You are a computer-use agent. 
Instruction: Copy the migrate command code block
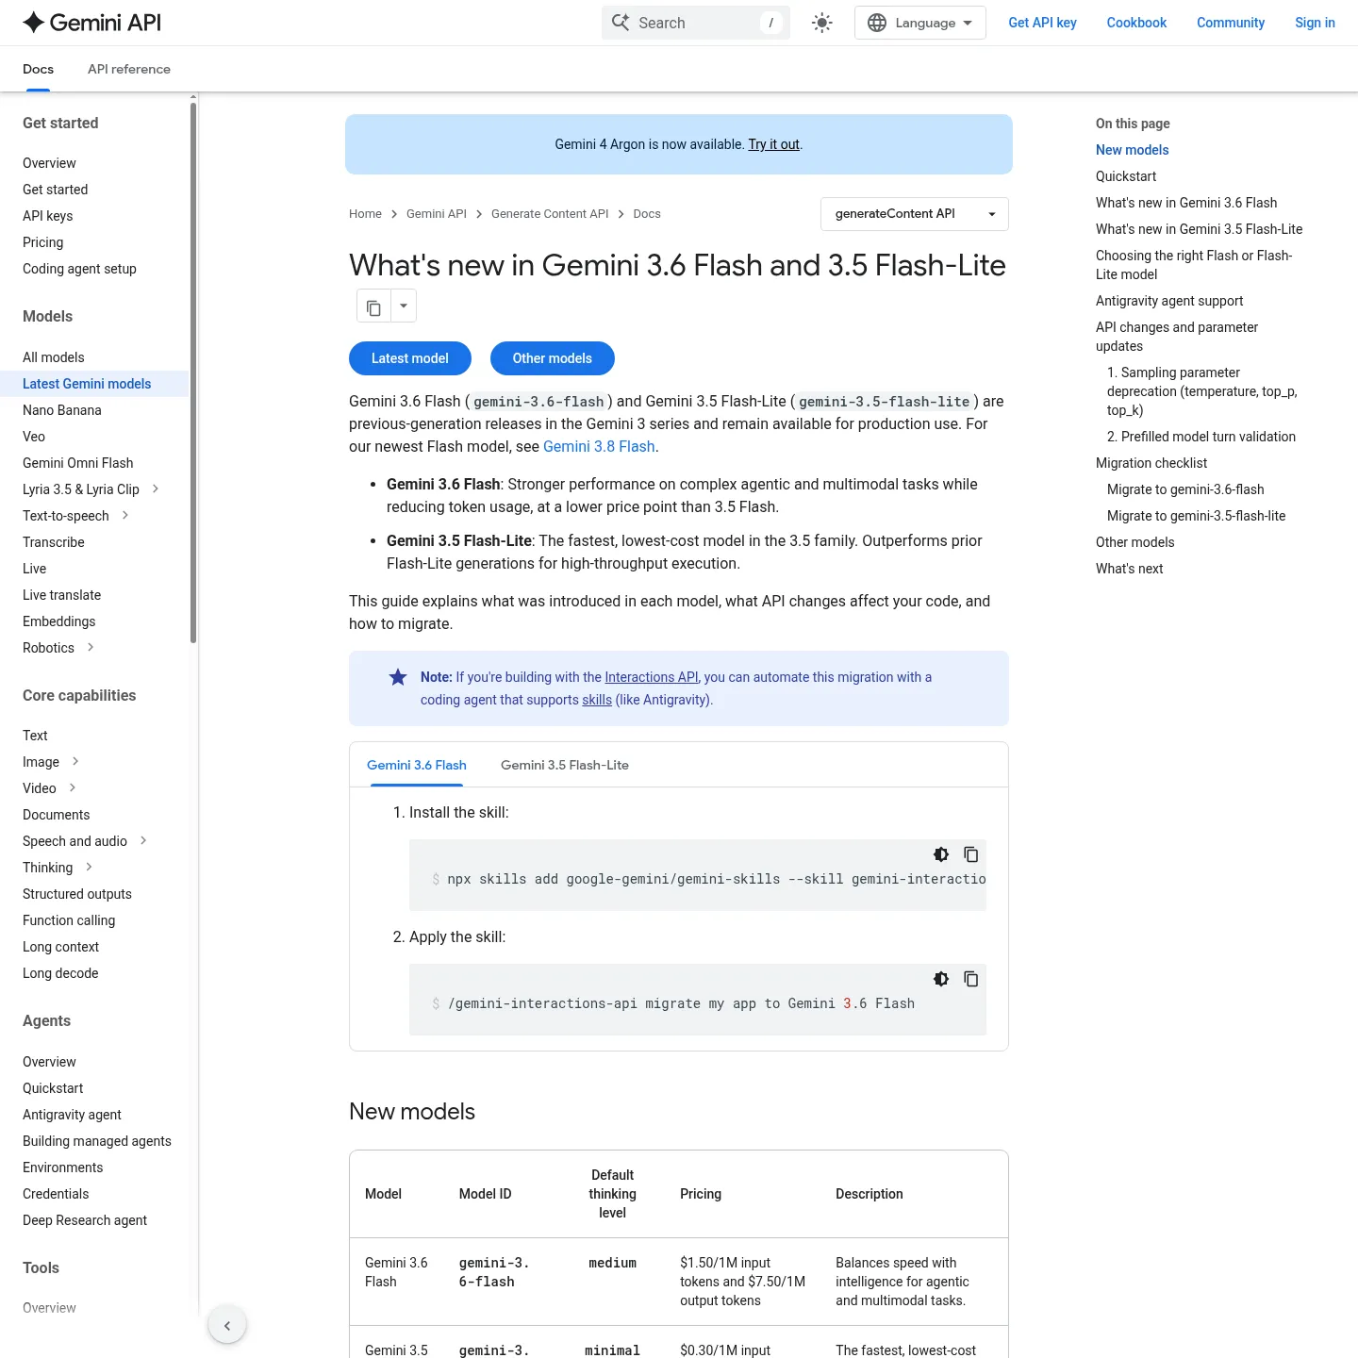(971, 979)
